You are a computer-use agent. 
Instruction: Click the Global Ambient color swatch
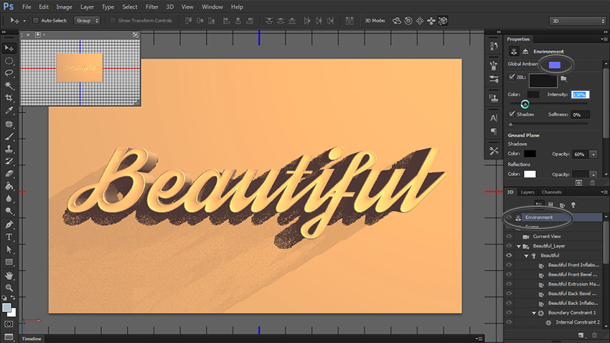pyautogui.click(x=554, y=65)
